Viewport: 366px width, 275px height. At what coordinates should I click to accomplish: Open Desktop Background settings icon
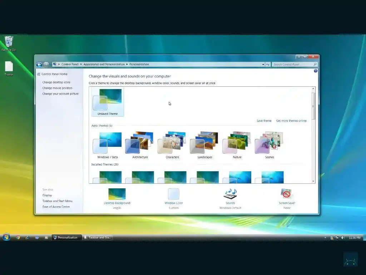coord(117,194)
